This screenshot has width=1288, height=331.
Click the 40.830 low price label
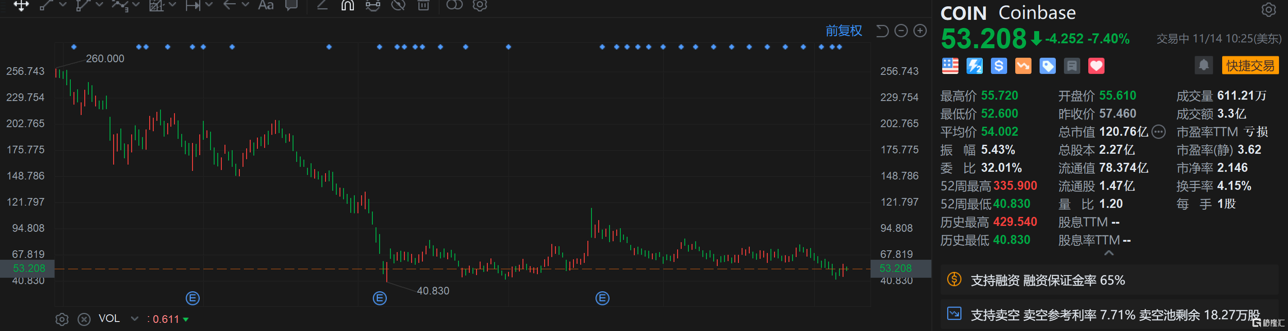433,291
